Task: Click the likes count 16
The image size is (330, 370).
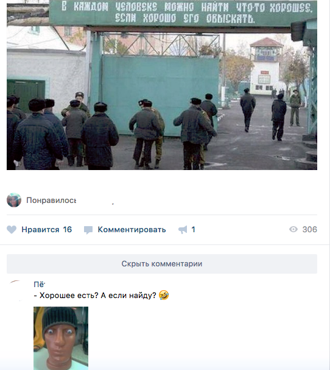Action: (68, 230)
